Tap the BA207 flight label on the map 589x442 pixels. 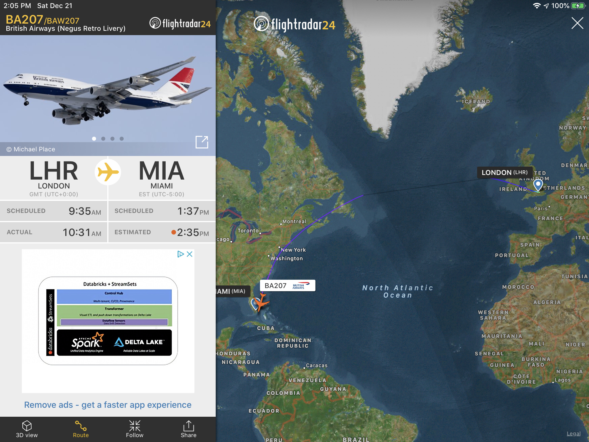288,285
